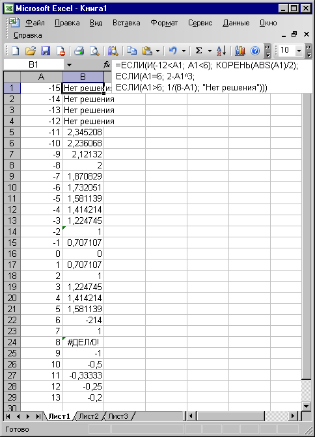The width and height of the screenshot is (315, 437).
Task: Click the vertical scrollbar thumb
Action: (x=307, y=236)
